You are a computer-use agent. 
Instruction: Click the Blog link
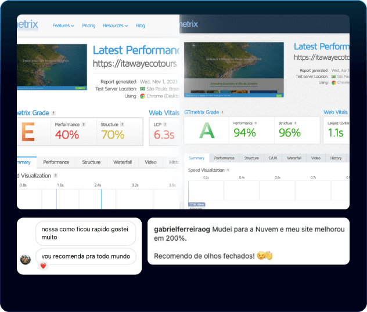click(x=140, y=26)
